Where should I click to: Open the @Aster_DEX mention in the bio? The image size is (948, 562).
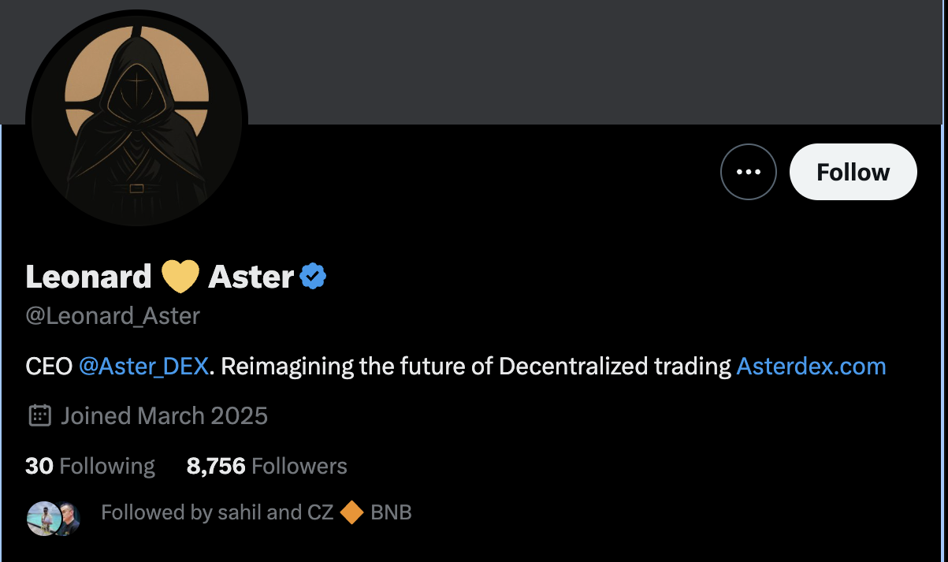[x=143, y=366]
